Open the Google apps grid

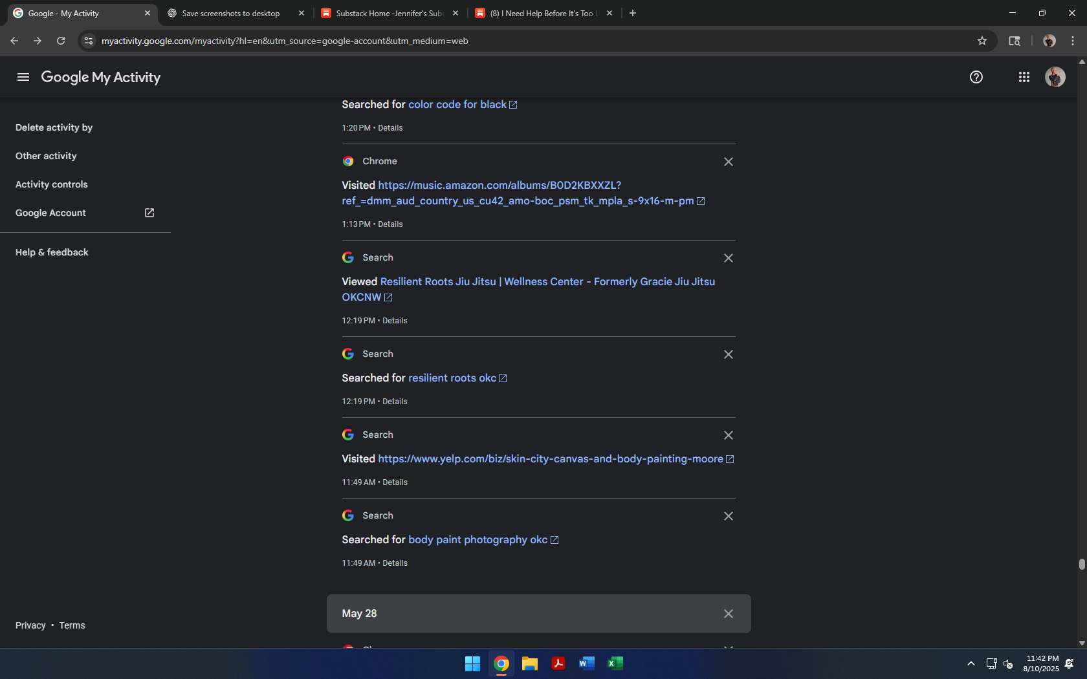[x=1024, y=77]
